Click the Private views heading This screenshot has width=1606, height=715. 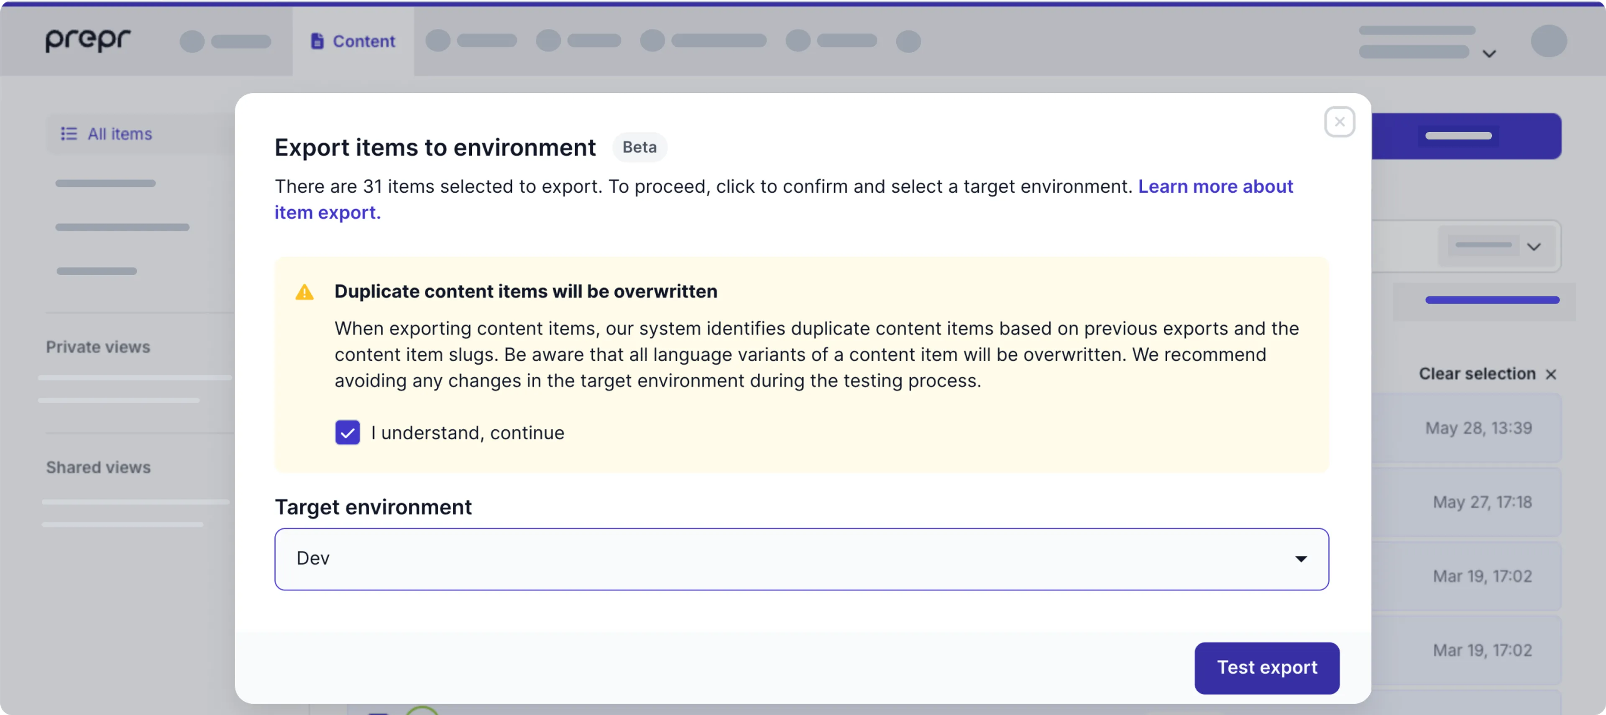[x=98, y=347]
